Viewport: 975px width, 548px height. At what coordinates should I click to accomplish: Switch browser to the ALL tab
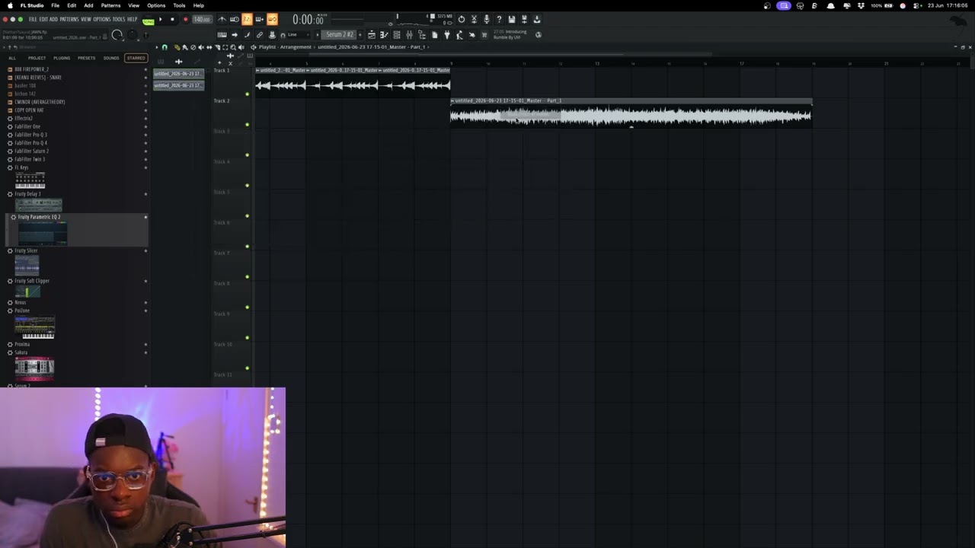11,58
